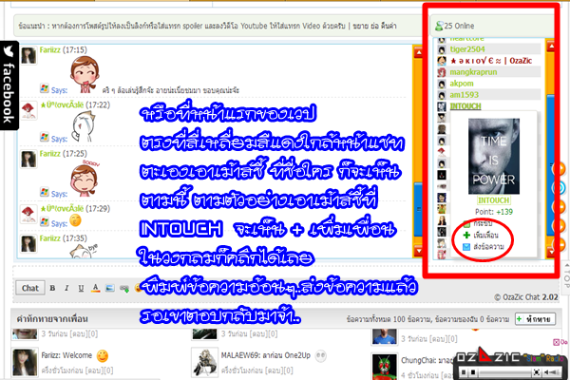Click Fariizz name at 17:35 message
Image resolution: width=570 pixels, height=380 pixels.
pyautogui.click(x=50, y=238)
